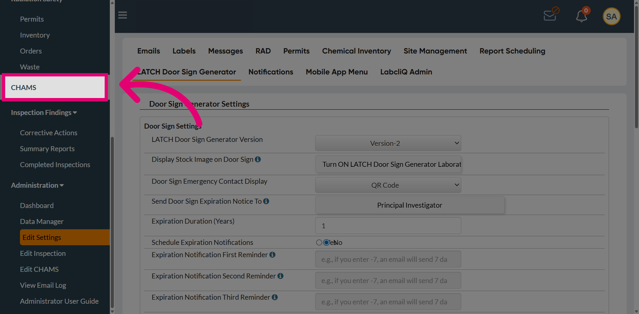639x314 pixels.
Task: Open Waste in the sidebar
Action: [30, 67]
